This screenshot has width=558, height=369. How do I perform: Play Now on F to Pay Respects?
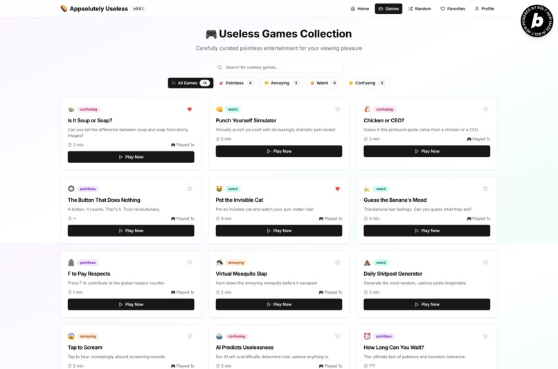click(131, 304)
